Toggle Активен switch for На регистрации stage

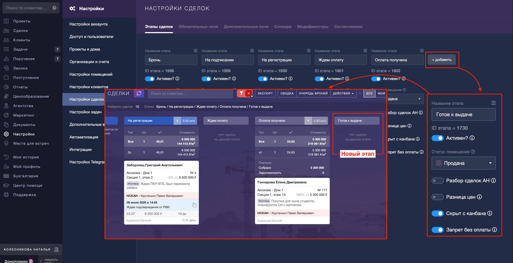[x=263, y=79]
